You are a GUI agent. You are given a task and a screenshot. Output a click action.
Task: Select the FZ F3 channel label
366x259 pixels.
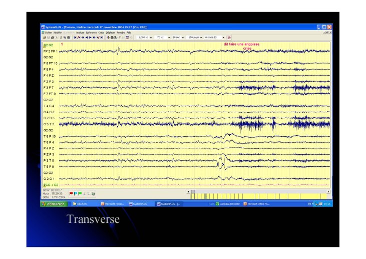click(x=49, y=82)
